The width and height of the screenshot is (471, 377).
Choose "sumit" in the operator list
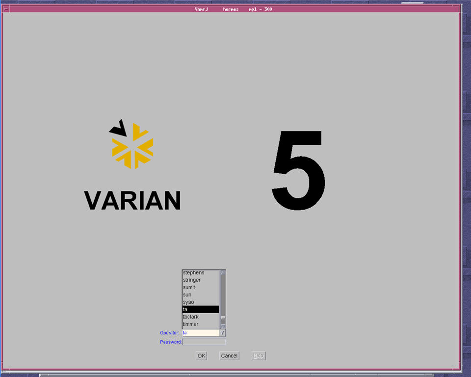[x=201, y=287]
